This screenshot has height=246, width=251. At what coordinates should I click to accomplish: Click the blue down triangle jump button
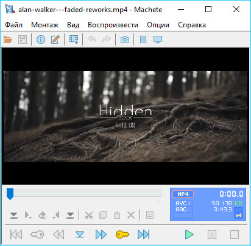point(80,234)
